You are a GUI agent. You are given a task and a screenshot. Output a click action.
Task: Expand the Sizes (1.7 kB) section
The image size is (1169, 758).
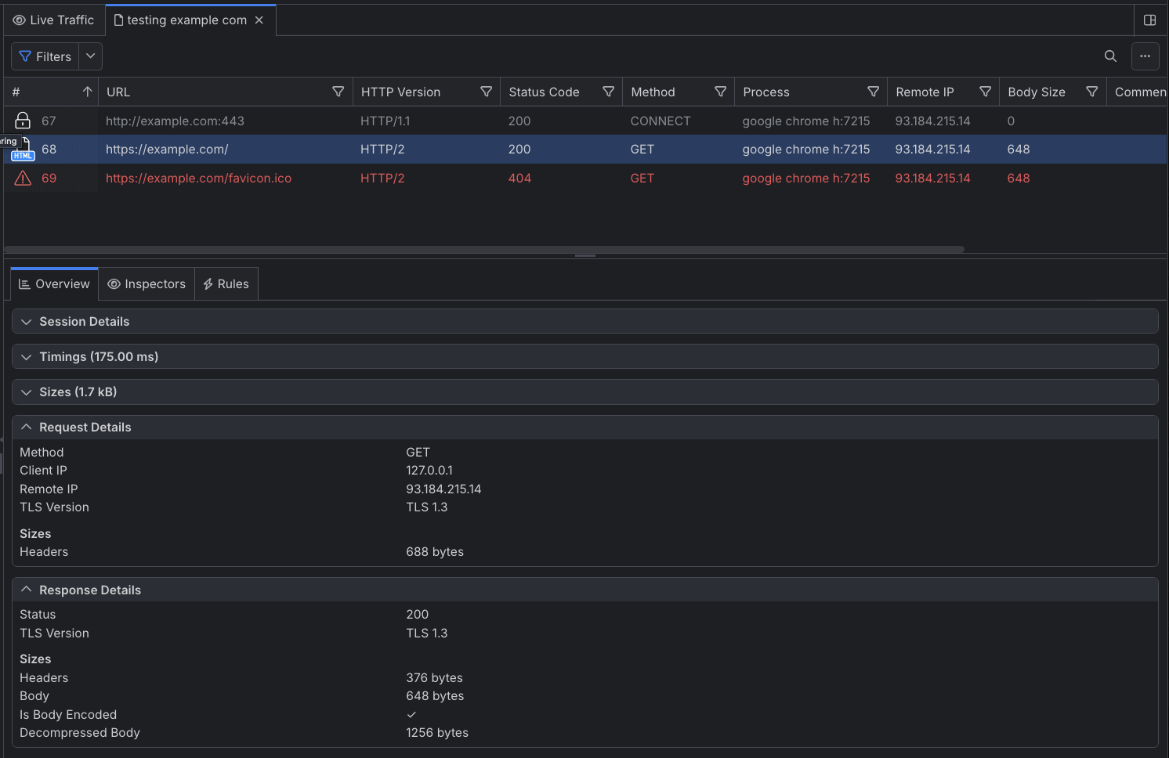[x=584, y=392]
